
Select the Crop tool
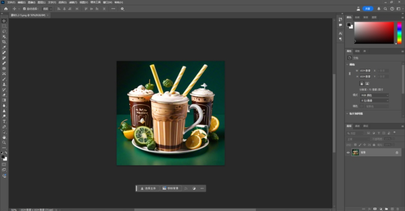4,42
